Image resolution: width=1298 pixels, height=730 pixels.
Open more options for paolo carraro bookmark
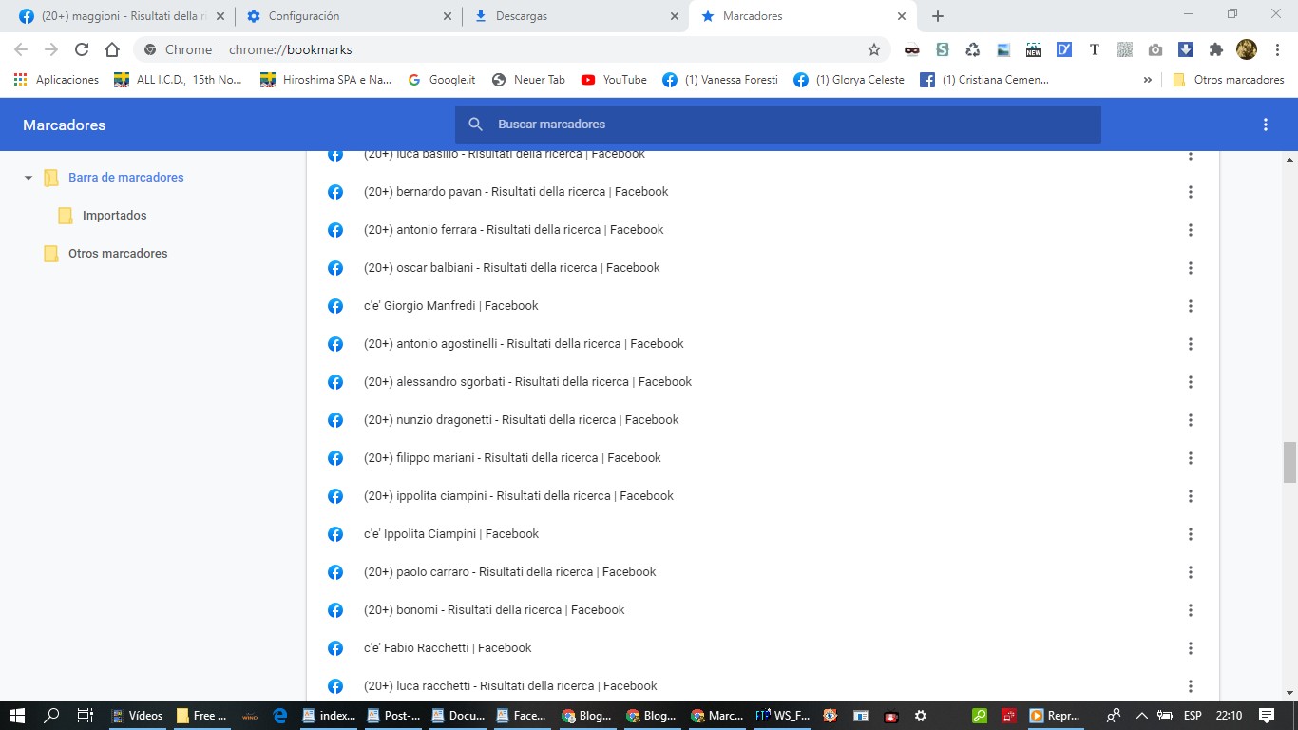click(x=1190, y=572)
